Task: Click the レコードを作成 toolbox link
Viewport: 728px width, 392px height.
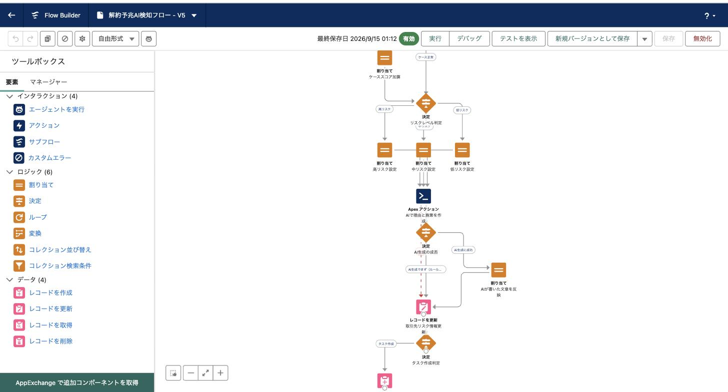Action: click(x=50, y=293)
